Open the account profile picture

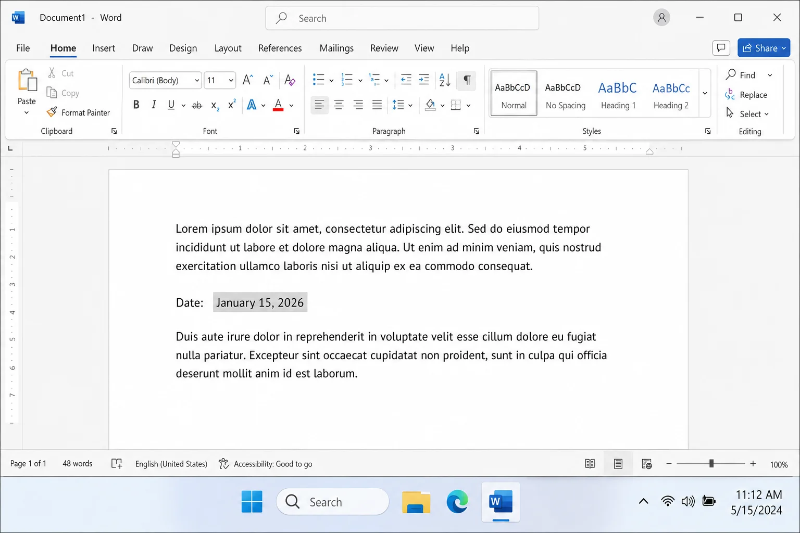coord(661,18)
